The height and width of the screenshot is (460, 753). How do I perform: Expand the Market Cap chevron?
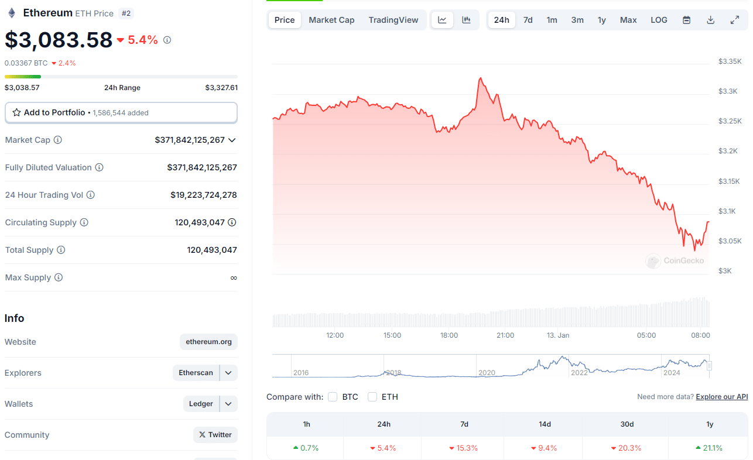coord(232,140)
